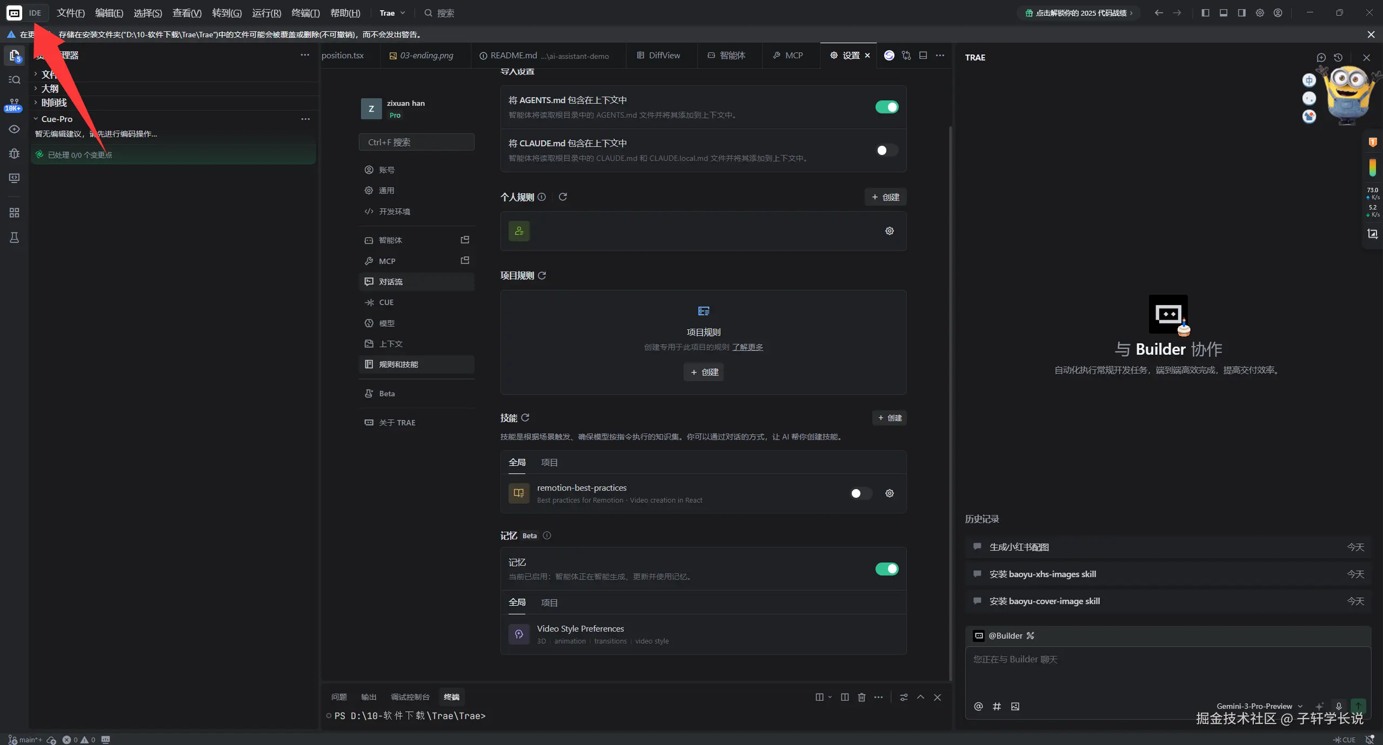Disable the AGENTS.md context toggle
Viewport: 1383px width, 745px height.
pos(886,107)
